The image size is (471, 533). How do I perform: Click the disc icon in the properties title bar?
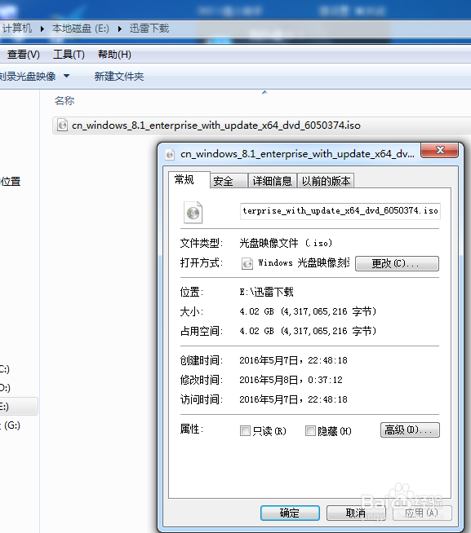pos(170,155)
